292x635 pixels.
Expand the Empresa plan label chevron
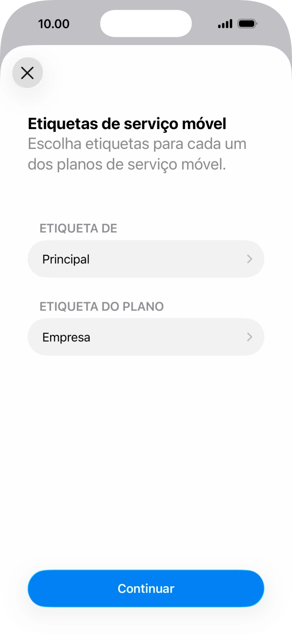(x=249, y=337)
